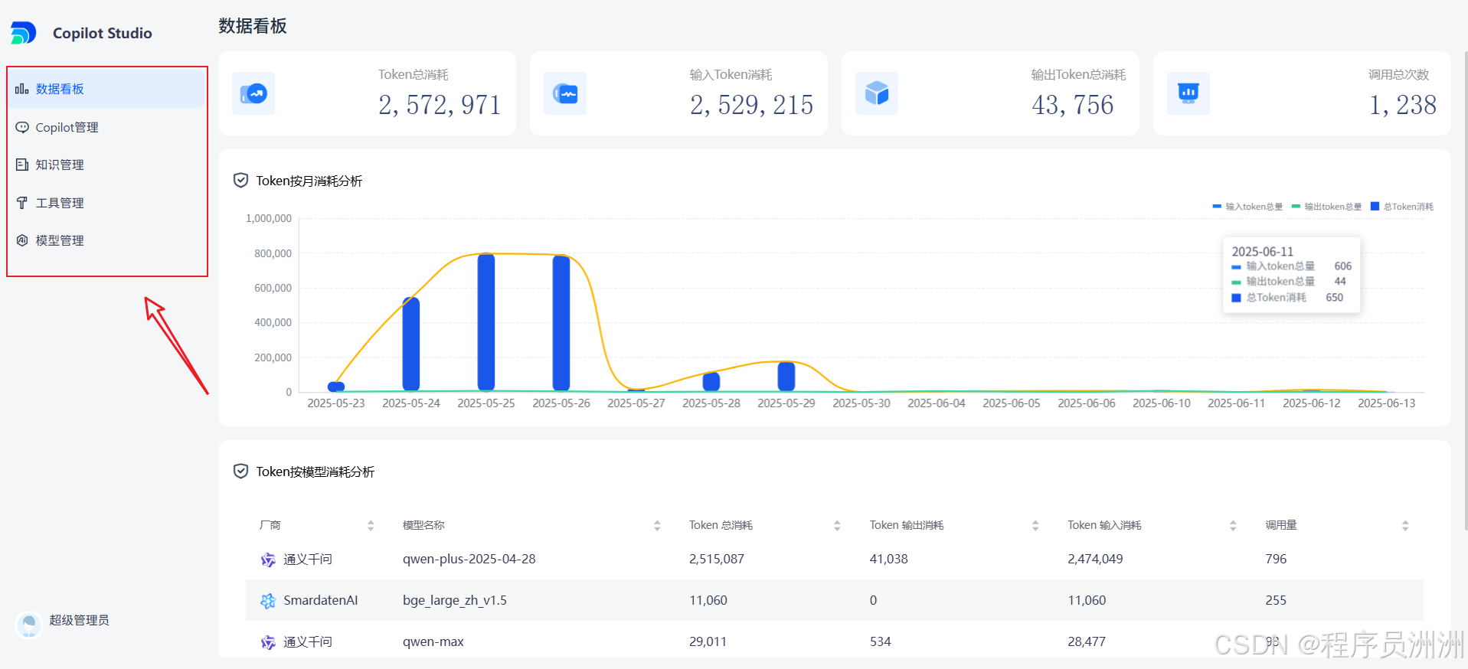1468x669 pixels.
Task: Click the 输出Token总消耗 cube icon
Action: click(x=877, y=93)
